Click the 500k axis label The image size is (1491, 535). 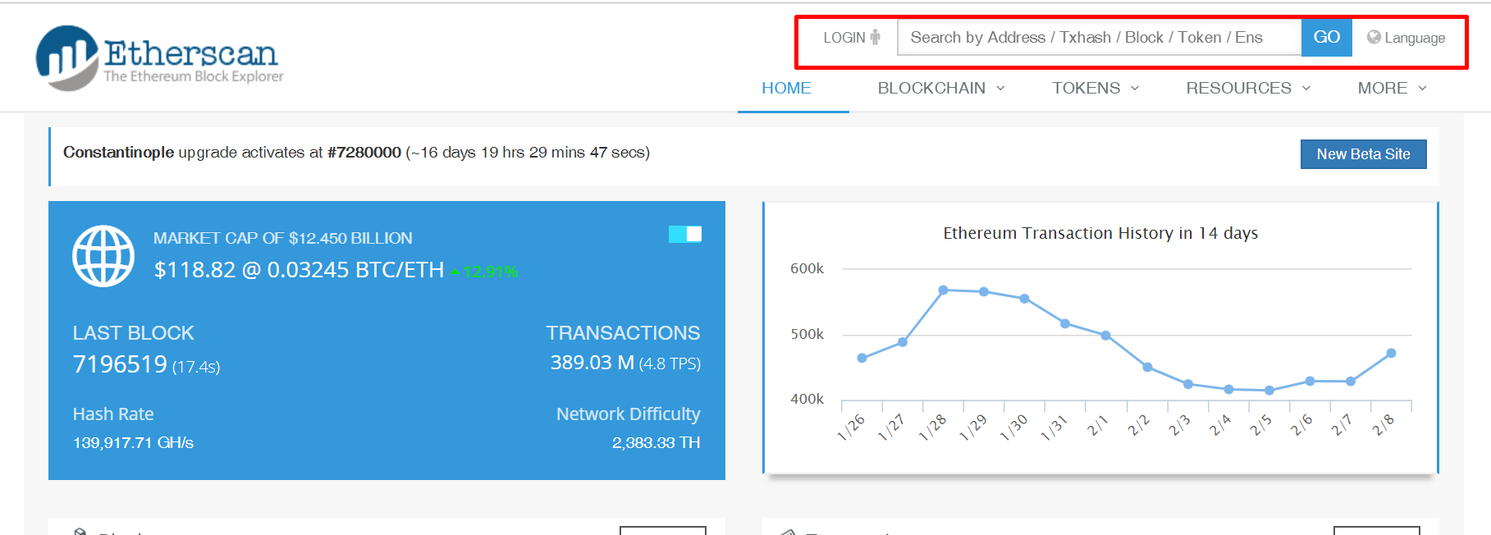(807, 334)
